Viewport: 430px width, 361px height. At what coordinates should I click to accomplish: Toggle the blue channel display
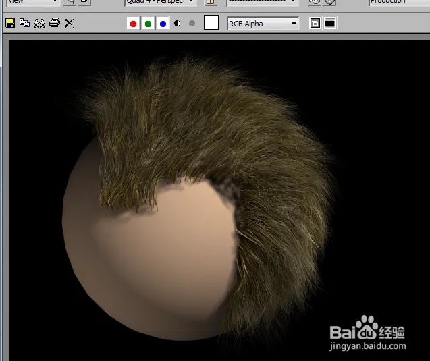click(x=163, y=24)
